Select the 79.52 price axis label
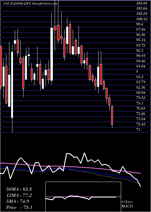Screen dimensions: 151x212 [141, 98]
